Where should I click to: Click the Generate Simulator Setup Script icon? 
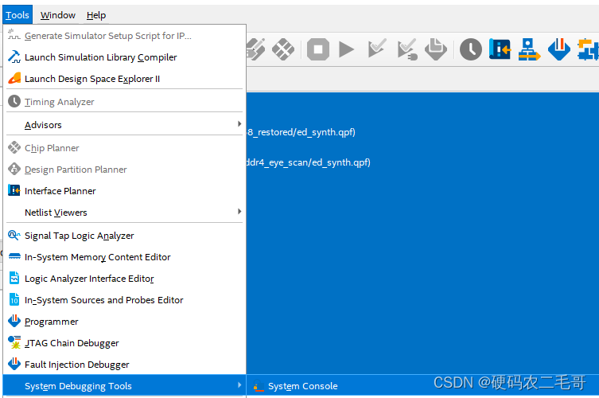(x=14, y=35)
